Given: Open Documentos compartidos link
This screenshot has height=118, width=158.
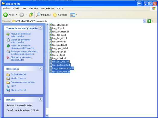Looking at the screenshot, I should click(x=23, y=82).
